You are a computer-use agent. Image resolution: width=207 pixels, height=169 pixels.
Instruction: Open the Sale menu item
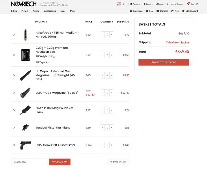(x=150, y=11)
